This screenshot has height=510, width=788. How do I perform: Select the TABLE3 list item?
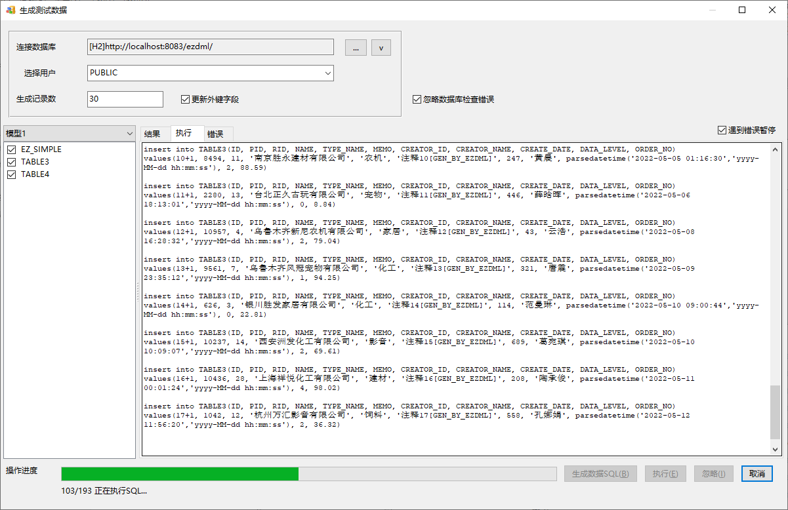pos(35,162)
